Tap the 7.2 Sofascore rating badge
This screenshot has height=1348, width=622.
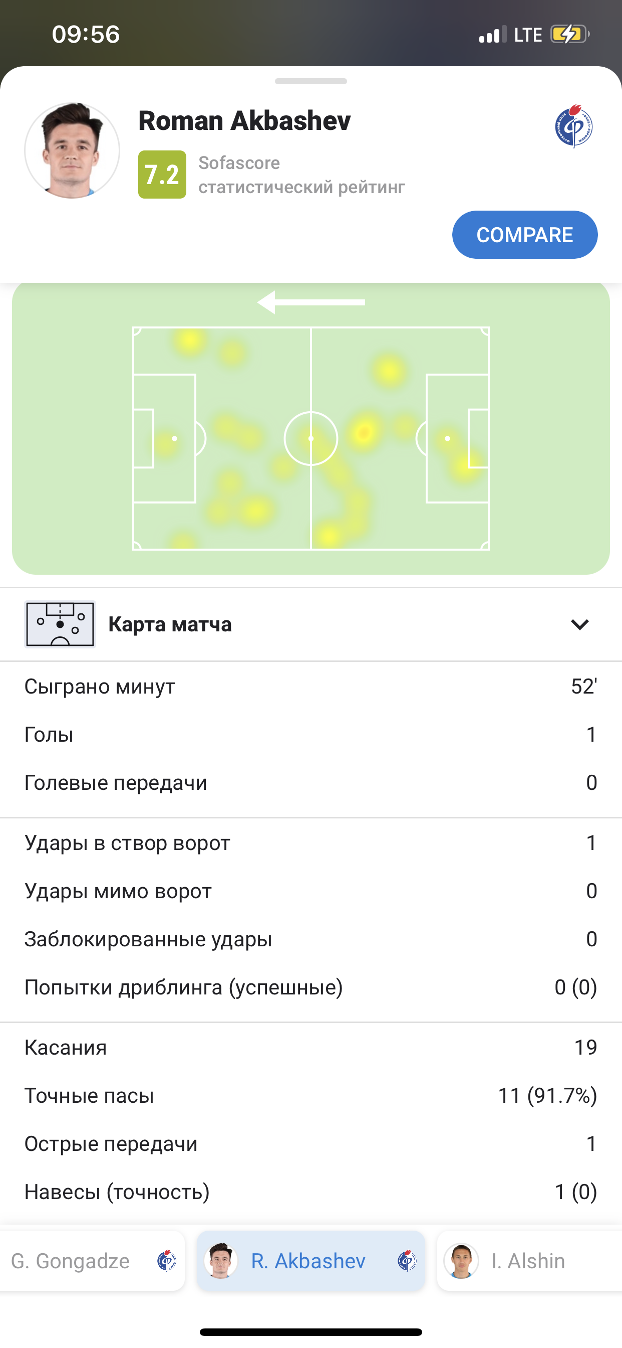tap(162, 175)
